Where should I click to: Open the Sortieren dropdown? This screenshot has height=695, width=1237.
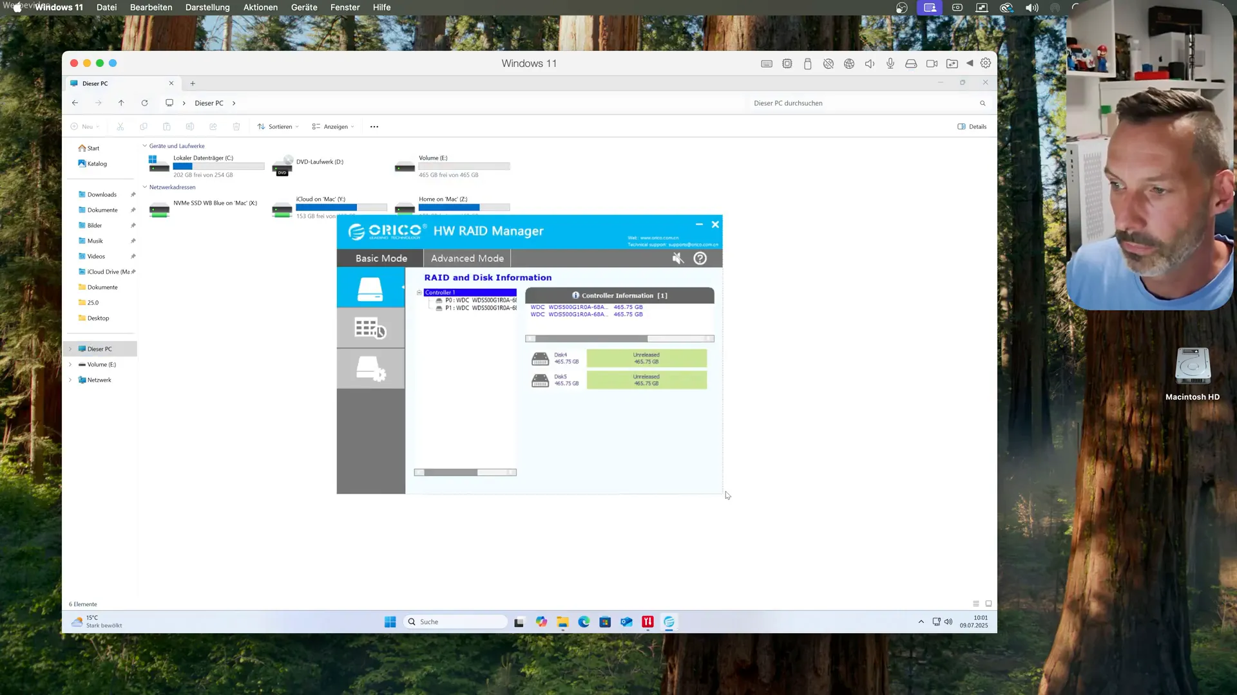coord(278,127)
